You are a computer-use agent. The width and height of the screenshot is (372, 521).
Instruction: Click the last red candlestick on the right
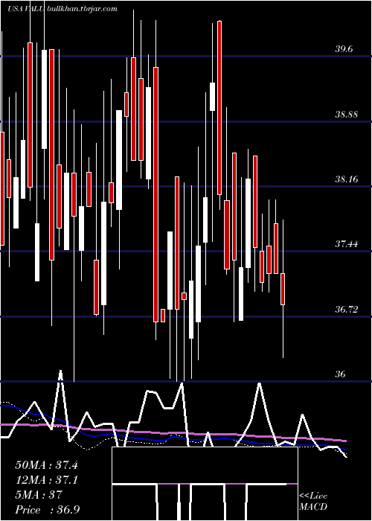pyautogui.click(x=283, y=289)
